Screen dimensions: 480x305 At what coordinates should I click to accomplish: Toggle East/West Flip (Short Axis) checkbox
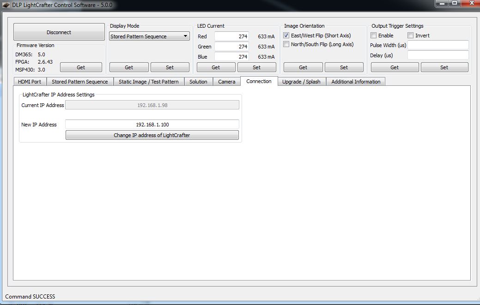pyautogui.click(x=286, y=36)
